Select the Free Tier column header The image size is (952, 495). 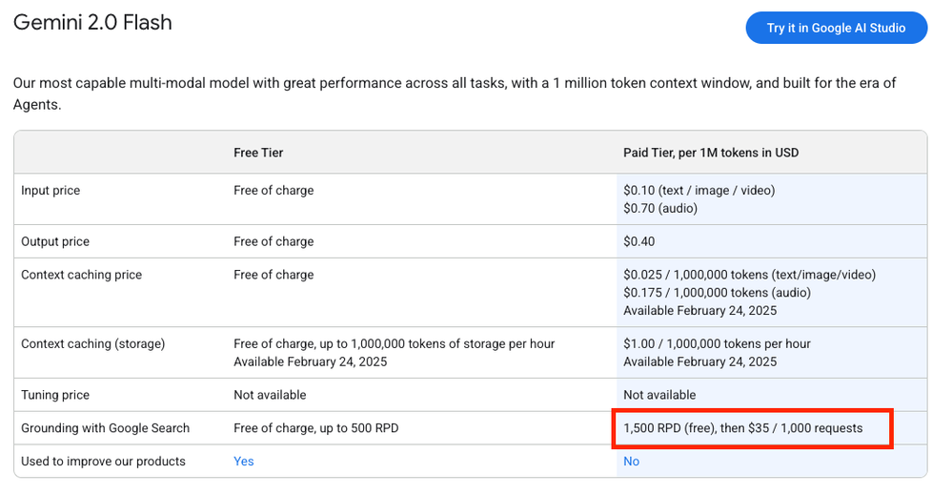tap(258, 153)
